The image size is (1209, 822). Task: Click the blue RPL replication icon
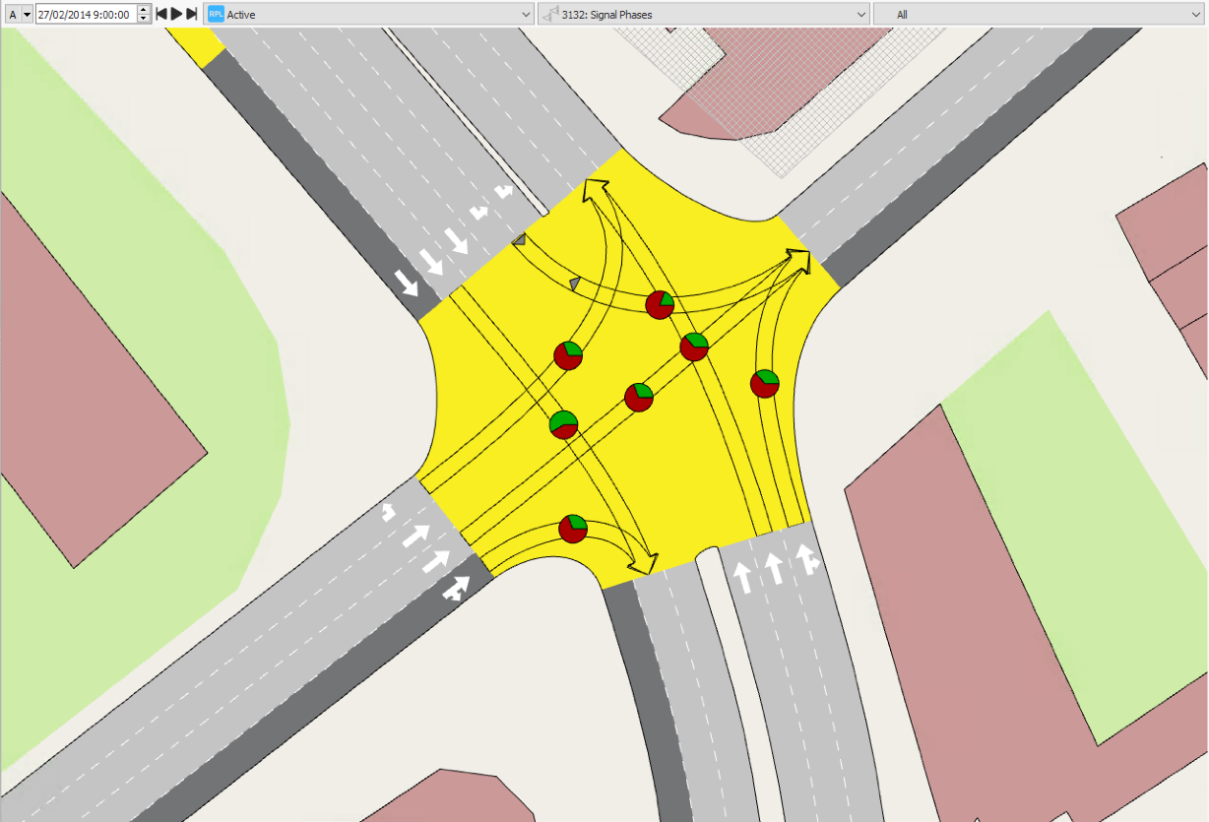(x=215, y=15)
